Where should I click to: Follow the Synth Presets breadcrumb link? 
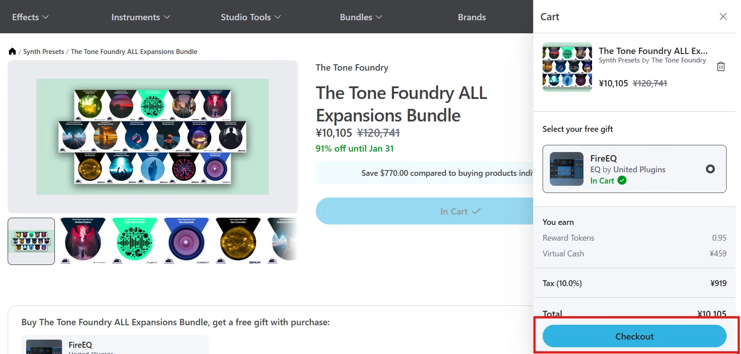click(x=44, y=52)
